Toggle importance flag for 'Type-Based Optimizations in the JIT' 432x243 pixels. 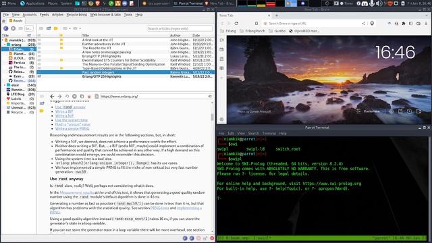point(61,68)
